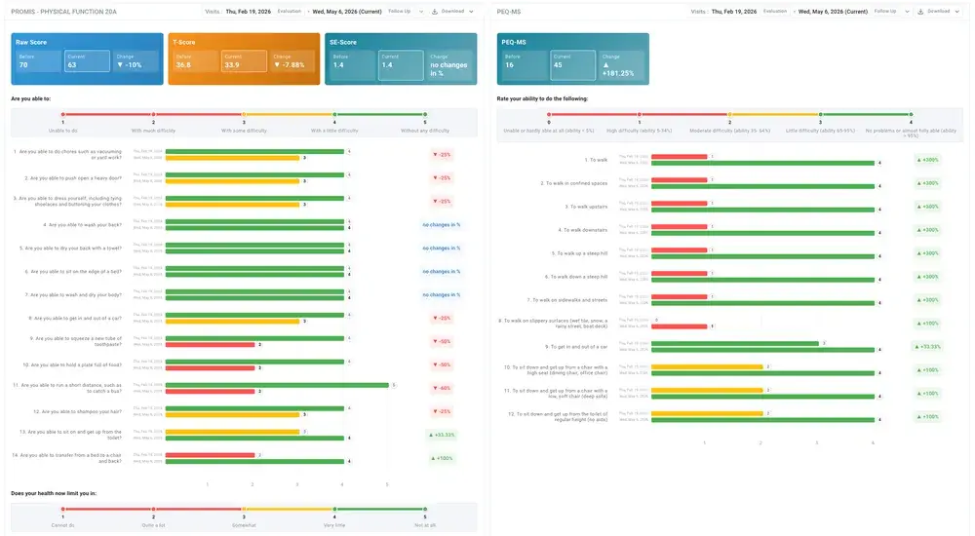Click the down-triangle icon in the T-Score Change box

point(277,64)
